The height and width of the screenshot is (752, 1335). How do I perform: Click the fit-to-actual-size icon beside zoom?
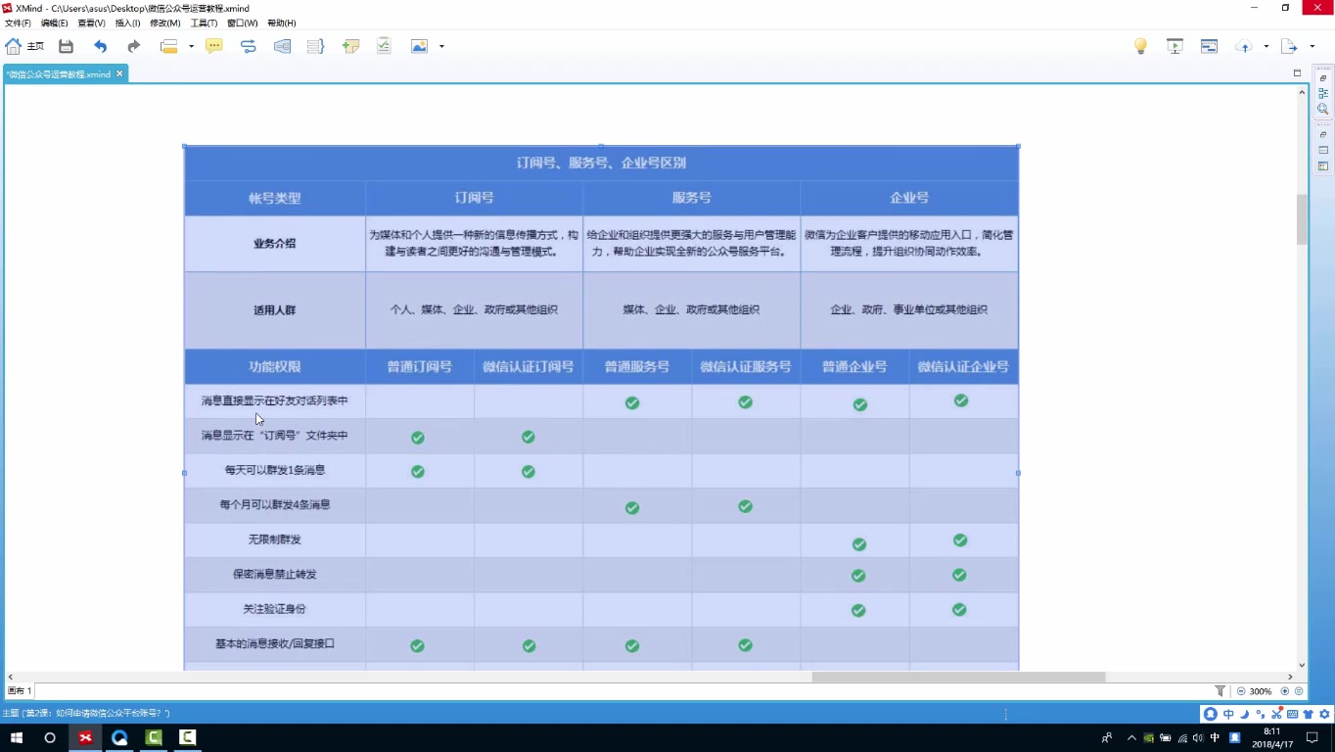tap(1299, 691)
